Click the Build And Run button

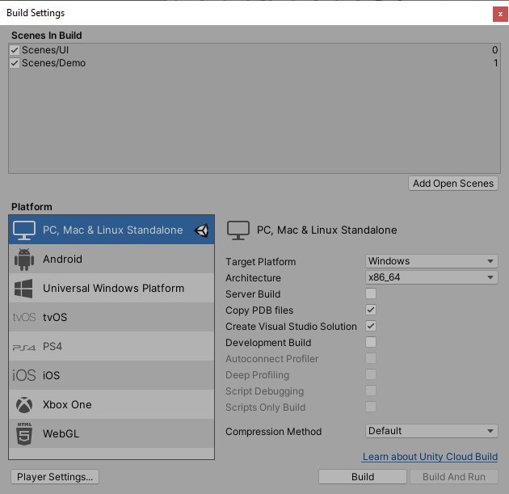pyautogui.click(x=454, y=477)
